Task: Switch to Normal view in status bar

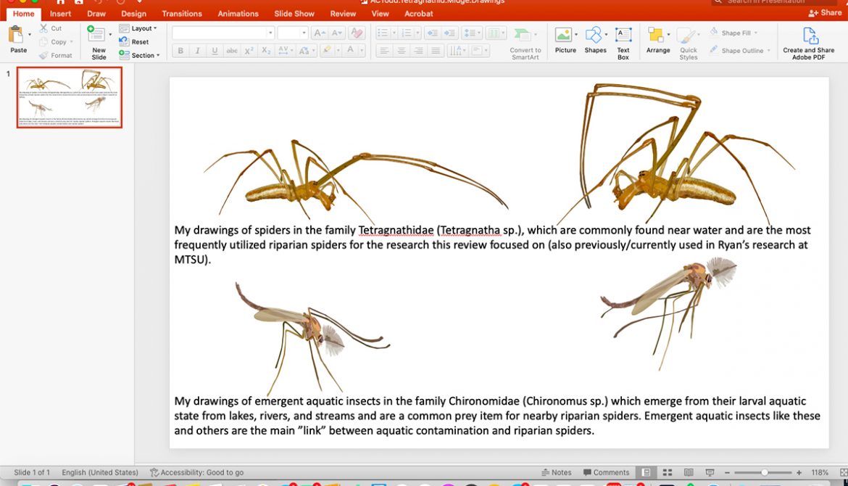Action: 646,473
